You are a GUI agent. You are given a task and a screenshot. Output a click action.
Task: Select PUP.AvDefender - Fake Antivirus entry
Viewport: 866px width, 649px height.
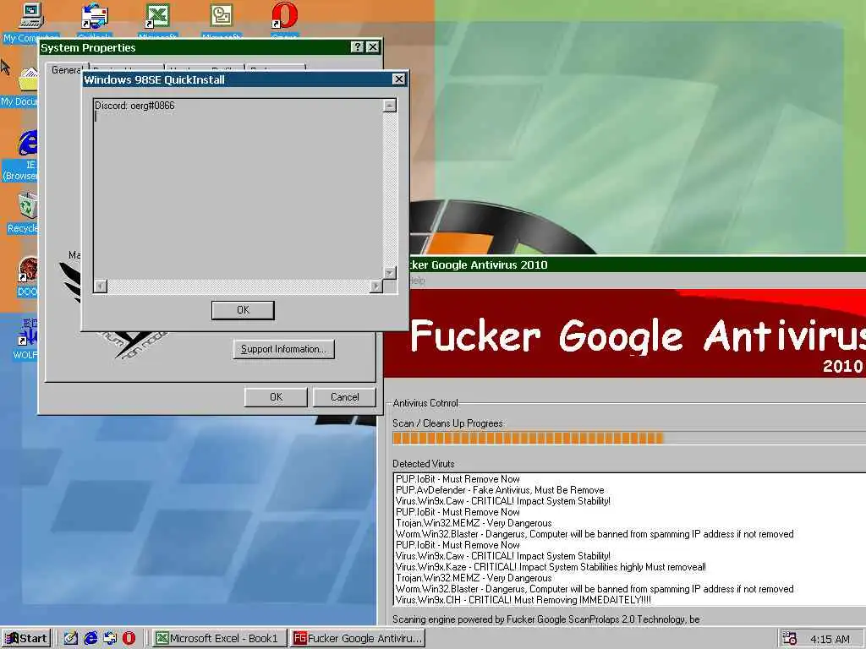pos(500,490)
